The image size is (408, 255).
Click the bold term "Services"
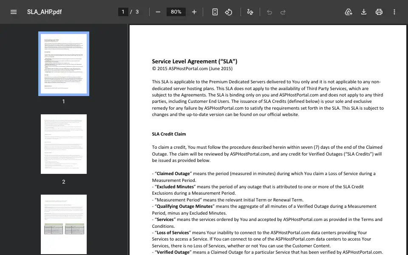click(165, 219)
